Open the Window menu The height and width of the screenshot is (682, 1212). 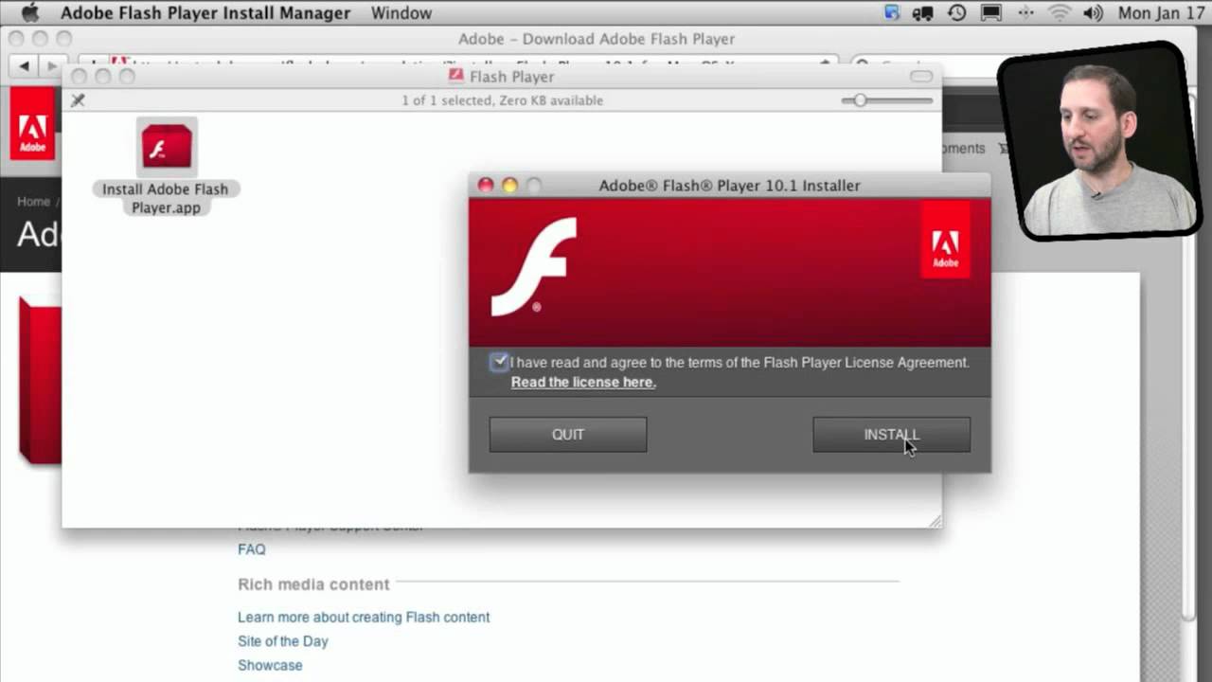[401, 13]
